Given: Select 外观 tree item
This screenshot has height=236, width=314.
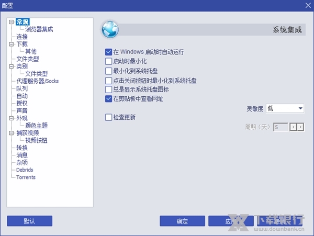Looking at the screenshot, I should [22, 118].
